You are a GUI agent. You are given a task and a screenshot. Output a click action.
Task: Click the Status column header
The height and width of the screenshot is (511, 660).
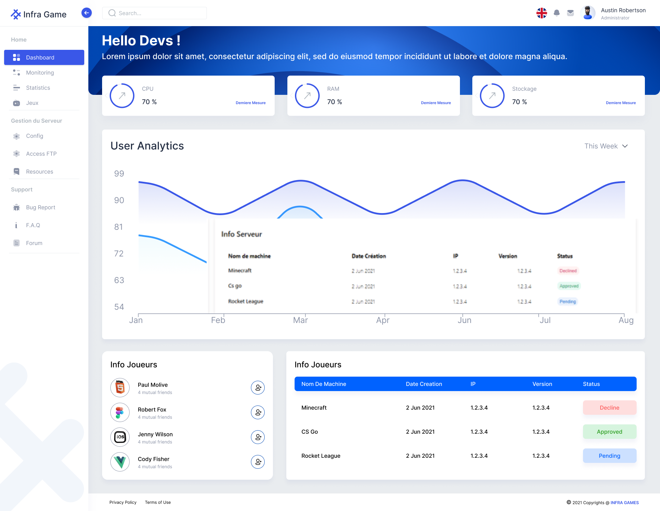[591, 384]
